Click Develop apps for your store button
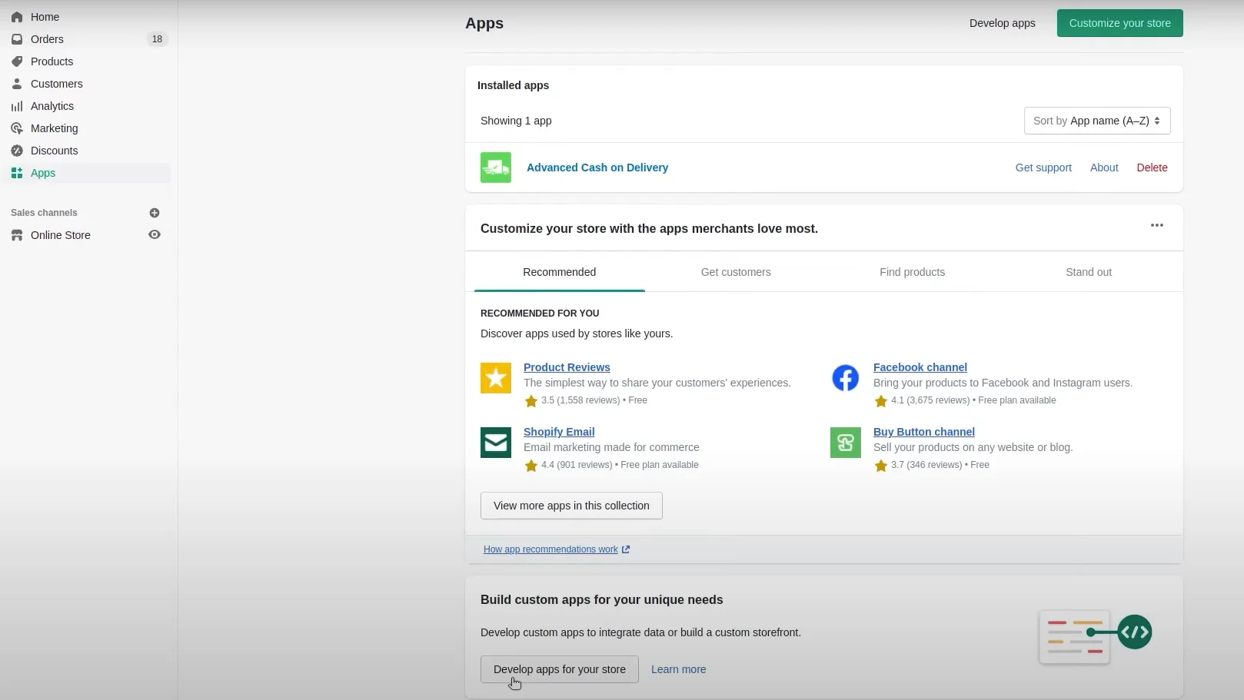Screen dimensions: 1244x700 [x=560, y=669]
